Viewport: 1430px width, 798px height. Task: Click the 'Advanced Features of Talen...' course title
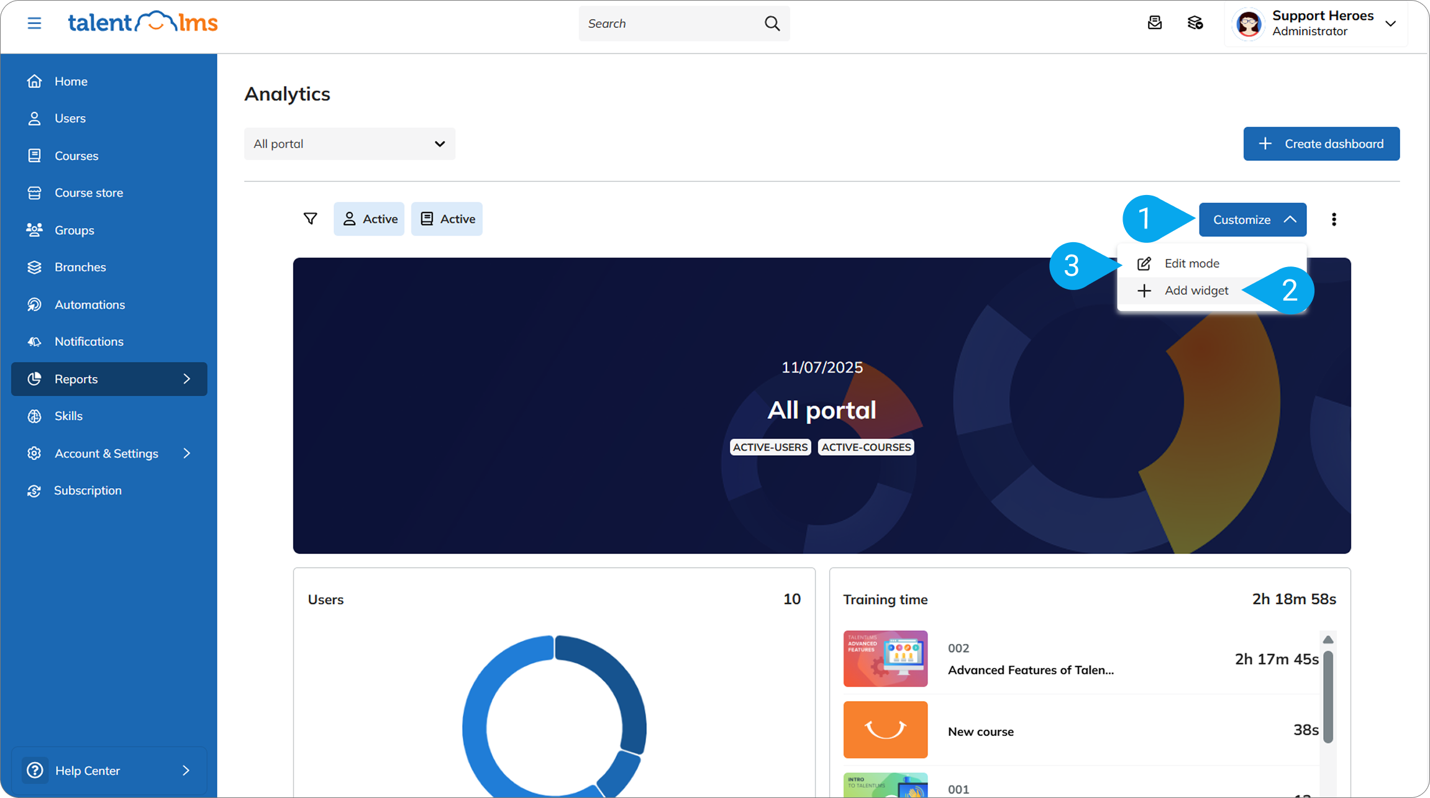pyautogui.click(x=1031, y=670)
